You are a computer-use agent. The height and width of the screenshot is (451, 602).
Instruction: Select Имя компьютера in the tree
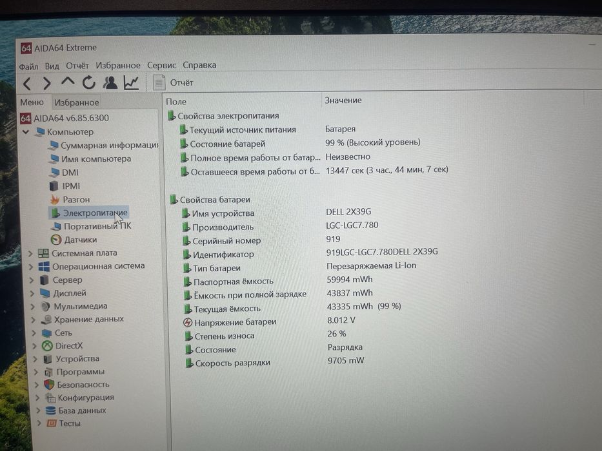pyautogui.click(x=90, y=158)
